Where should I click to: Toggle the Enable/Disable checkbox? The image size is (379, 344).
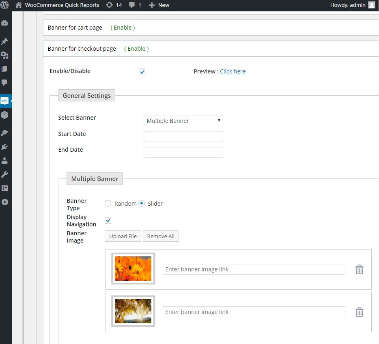pos(142,72)
